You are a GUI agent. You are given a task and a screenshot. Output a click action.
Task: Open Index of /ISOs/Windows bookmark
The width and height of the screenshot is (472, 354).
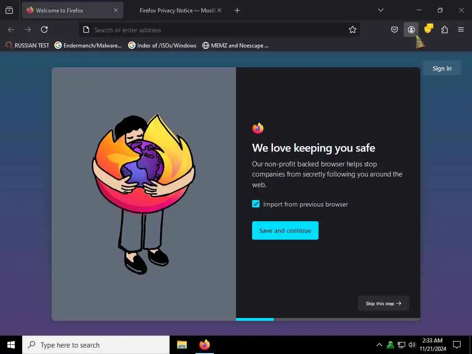(162, 46)
